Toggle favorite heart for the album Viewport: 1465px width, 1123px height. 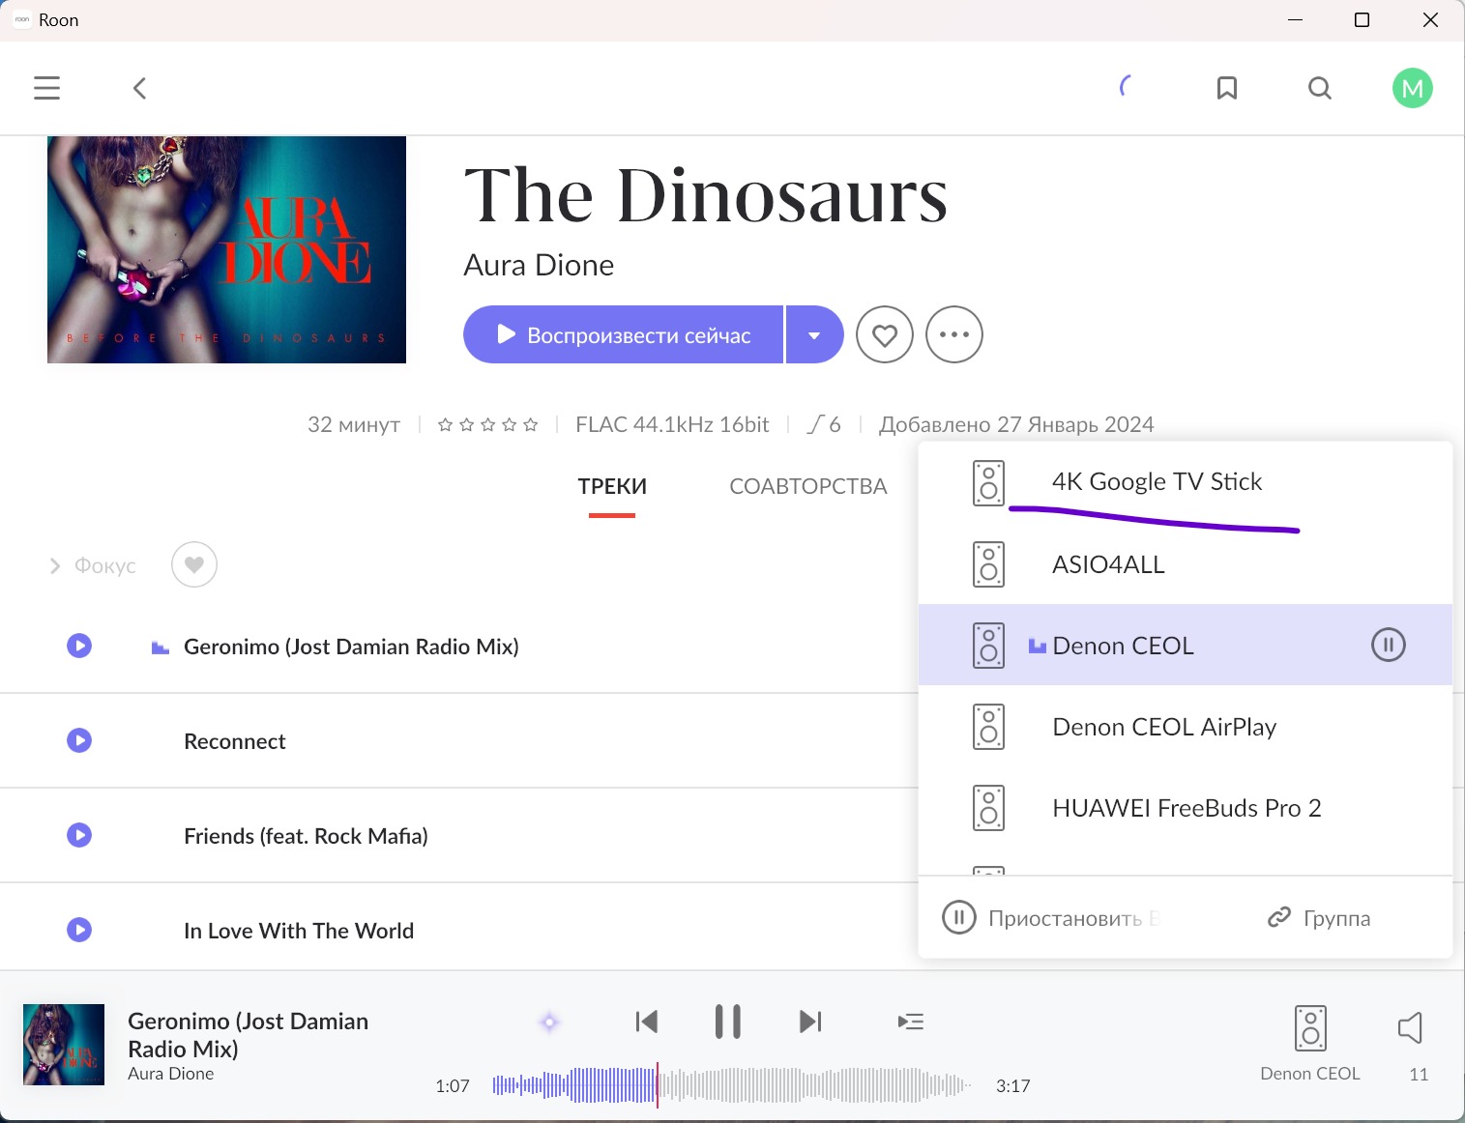click(x=884, y=334)
